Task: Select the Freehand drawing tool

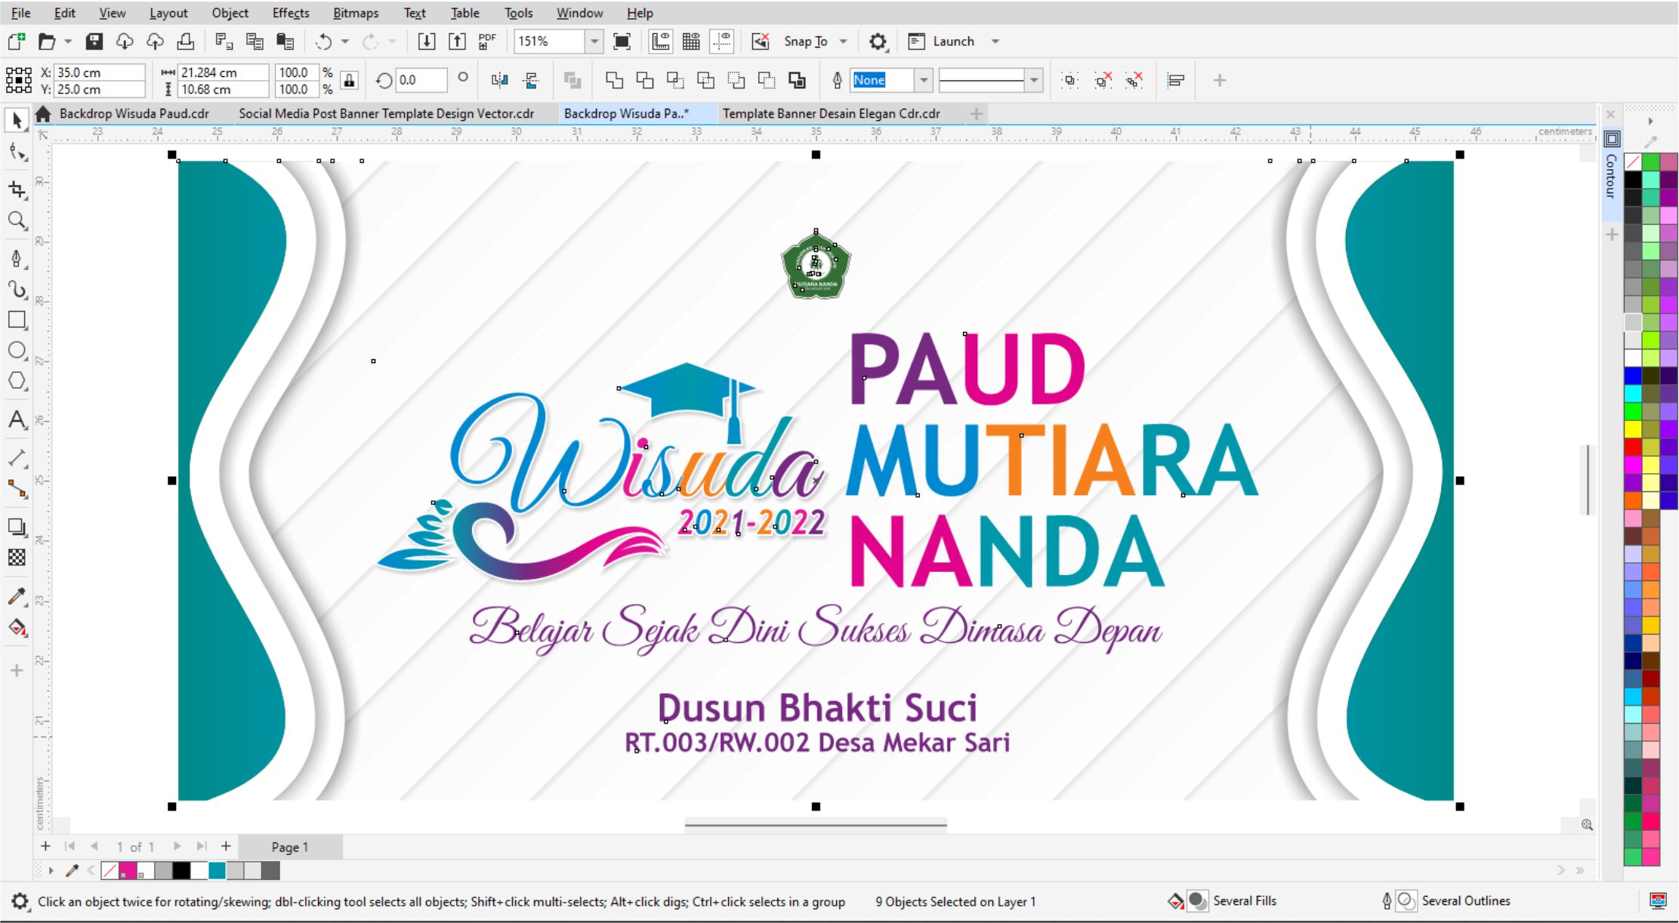Action: pos(17,259)
